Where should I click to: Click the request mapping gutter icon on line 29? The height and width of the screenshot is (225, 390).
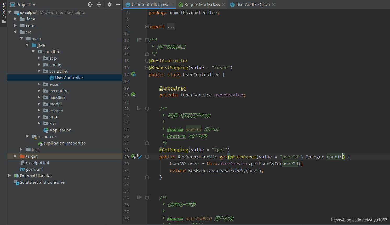[133, 157]
